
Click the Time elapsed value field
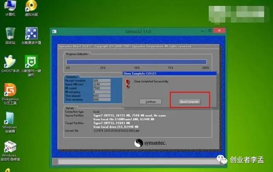tap(102, 96)
